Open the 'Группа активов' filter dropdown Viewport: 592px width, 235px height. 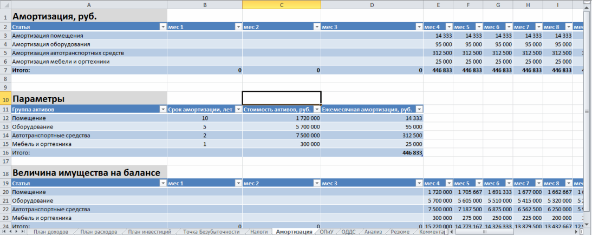pos(162,109)
